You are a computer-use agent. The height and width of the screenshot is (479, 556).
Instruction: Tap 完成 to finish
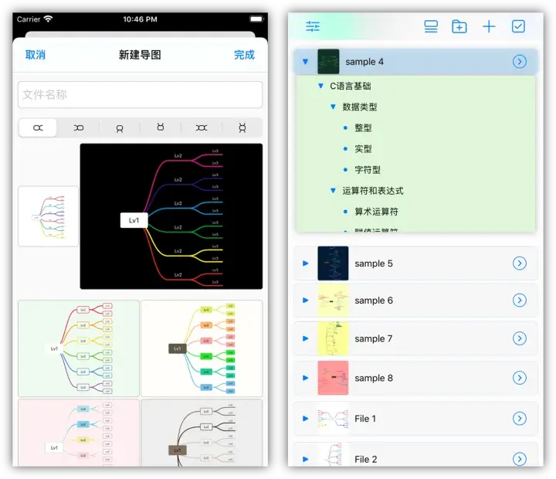point(244,55)
